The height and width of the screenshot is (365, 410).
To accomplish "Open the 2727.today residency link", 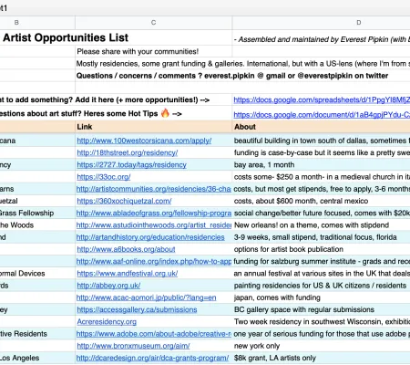I will click(131, 165).
